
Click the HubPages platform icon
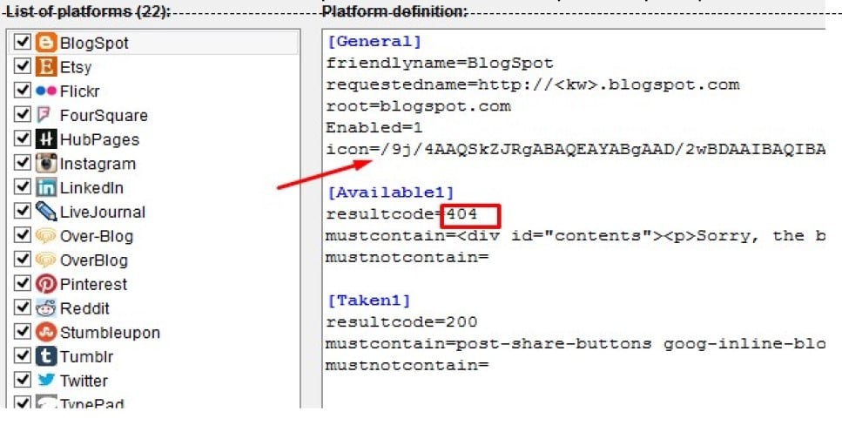(45, 139)
